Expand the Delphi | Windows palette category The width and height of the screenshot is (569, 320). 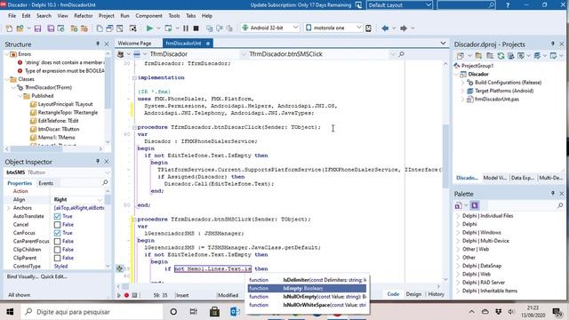point(458,233)
